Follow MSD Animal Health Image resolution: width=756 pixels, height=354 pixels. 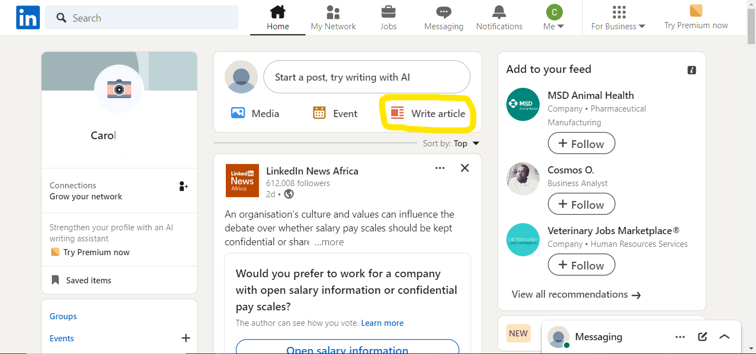(x=581, y=144)
